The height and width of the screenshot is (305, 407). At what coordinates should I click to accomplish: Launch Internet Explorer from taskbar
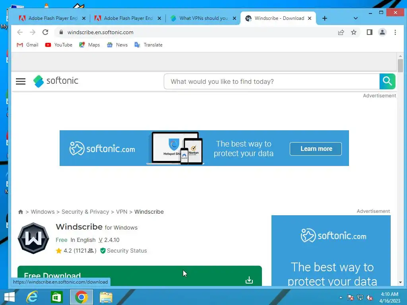click(x=32, y=297)
